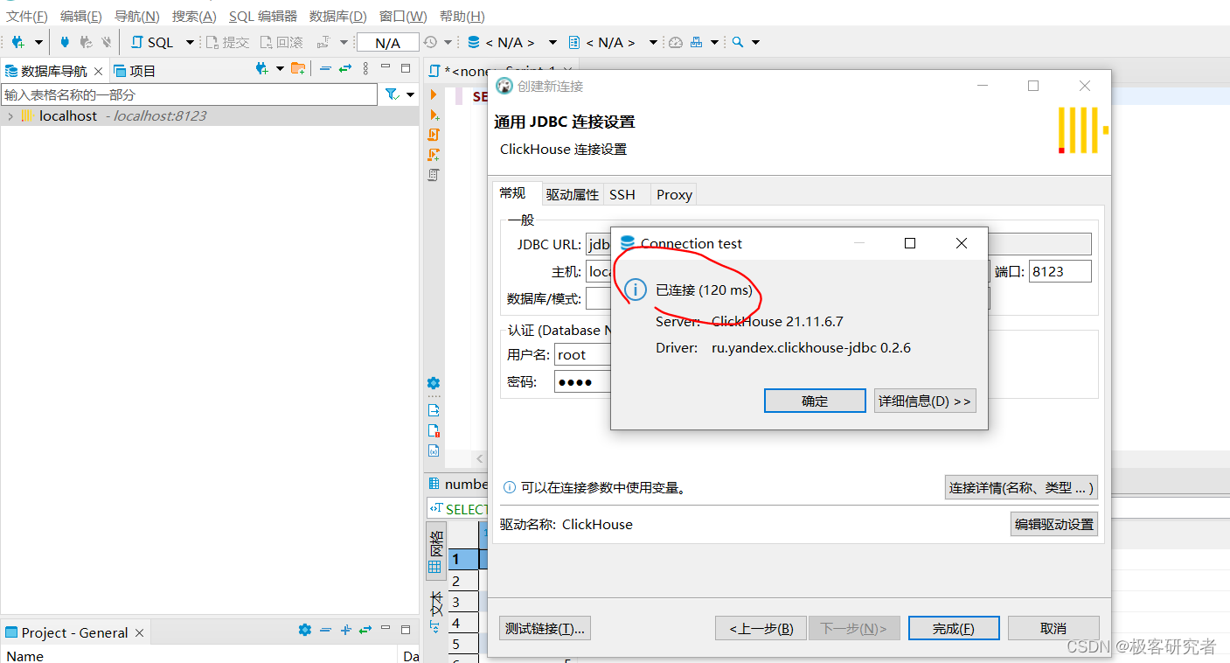
Task: Click the magnifier search icon in toolbar
Action: pyautogui.click(x=738, y=42)
